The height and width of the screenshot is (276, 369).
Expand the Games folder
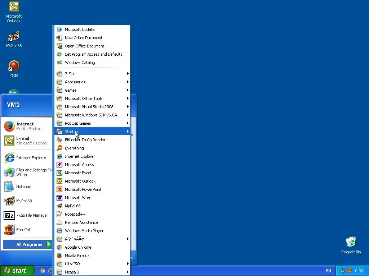point(92,90)
